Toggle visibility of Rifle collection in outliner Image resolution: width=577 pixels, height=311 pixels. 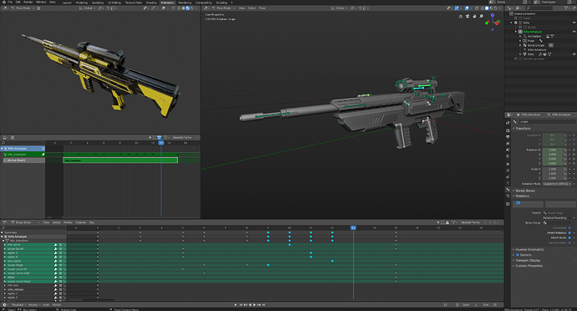[574, 23]
